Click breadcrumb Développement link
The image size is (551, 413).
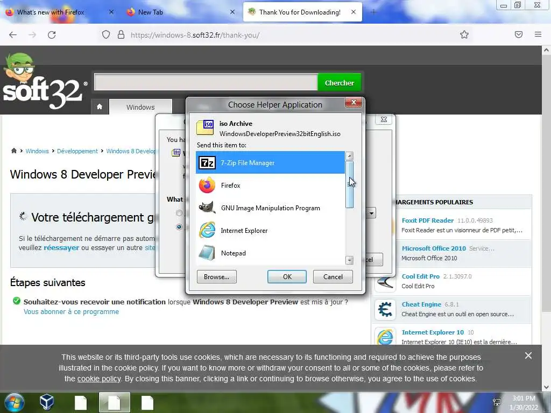click(77, 151)
